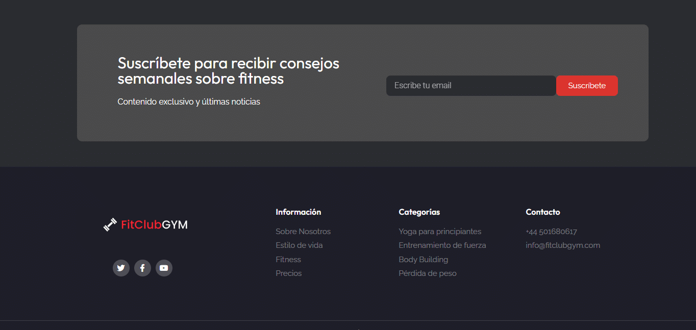Click the Contacto footer heading
The width and height of the screenshot is (696, 330).
click(x=543, y=212)
